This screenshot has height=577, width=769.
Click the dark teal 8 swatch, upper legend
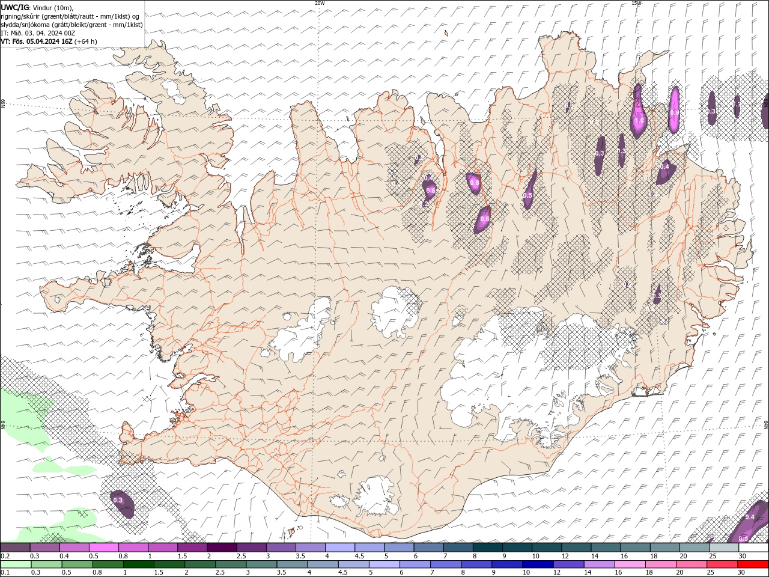click(487, 548)
